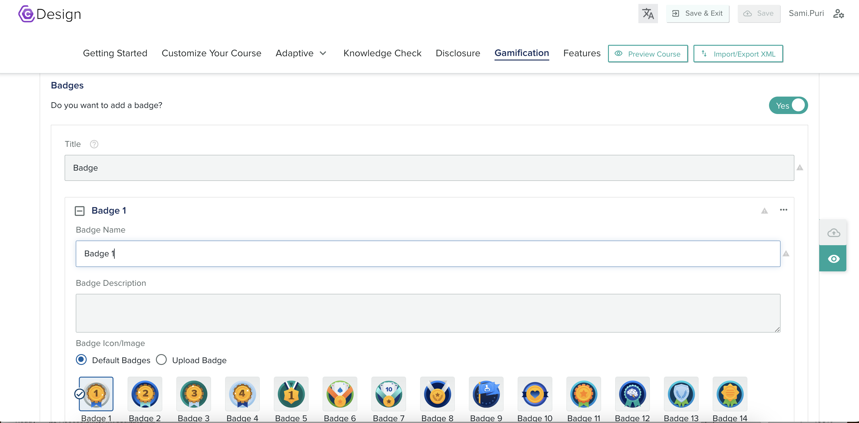Collapse the Badge 1 section
Viewport: 859px width, 423px height.
click(80, 211)
